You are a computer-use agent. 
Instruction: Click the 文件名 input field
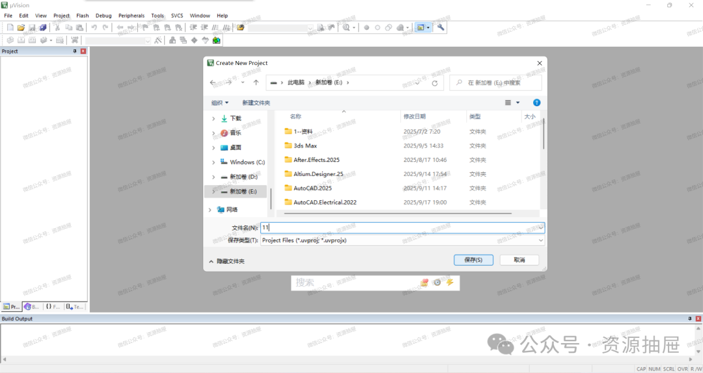(x=403, y=227)
